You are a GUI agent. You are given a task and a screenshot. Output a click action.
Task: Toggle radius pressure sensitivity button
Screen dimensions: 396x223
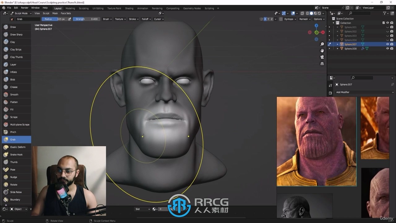70,19
